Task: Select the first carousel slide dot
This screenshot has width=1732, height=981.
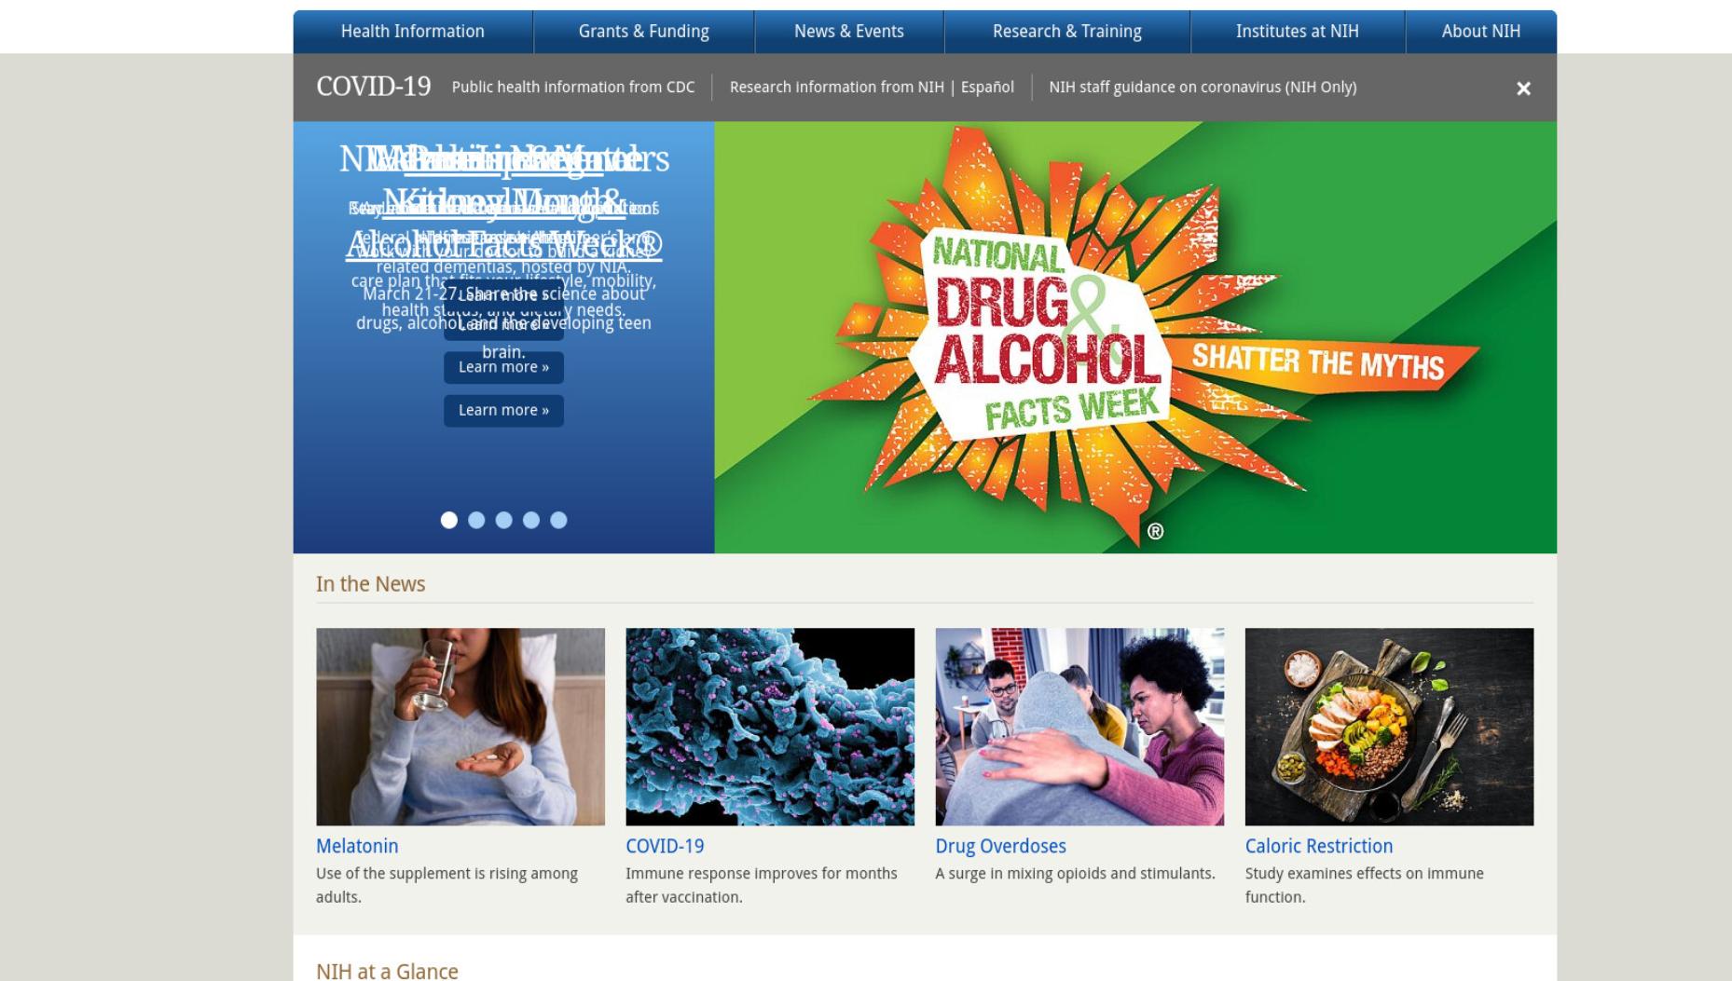Action: pyautogui.click(x=449, y=520)
